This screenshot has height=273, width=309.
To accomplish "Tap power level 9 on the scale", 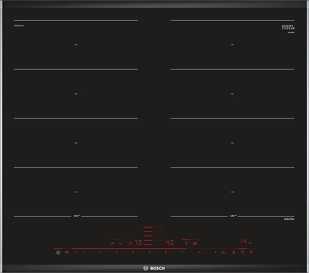I will click(x=215, y=252).
